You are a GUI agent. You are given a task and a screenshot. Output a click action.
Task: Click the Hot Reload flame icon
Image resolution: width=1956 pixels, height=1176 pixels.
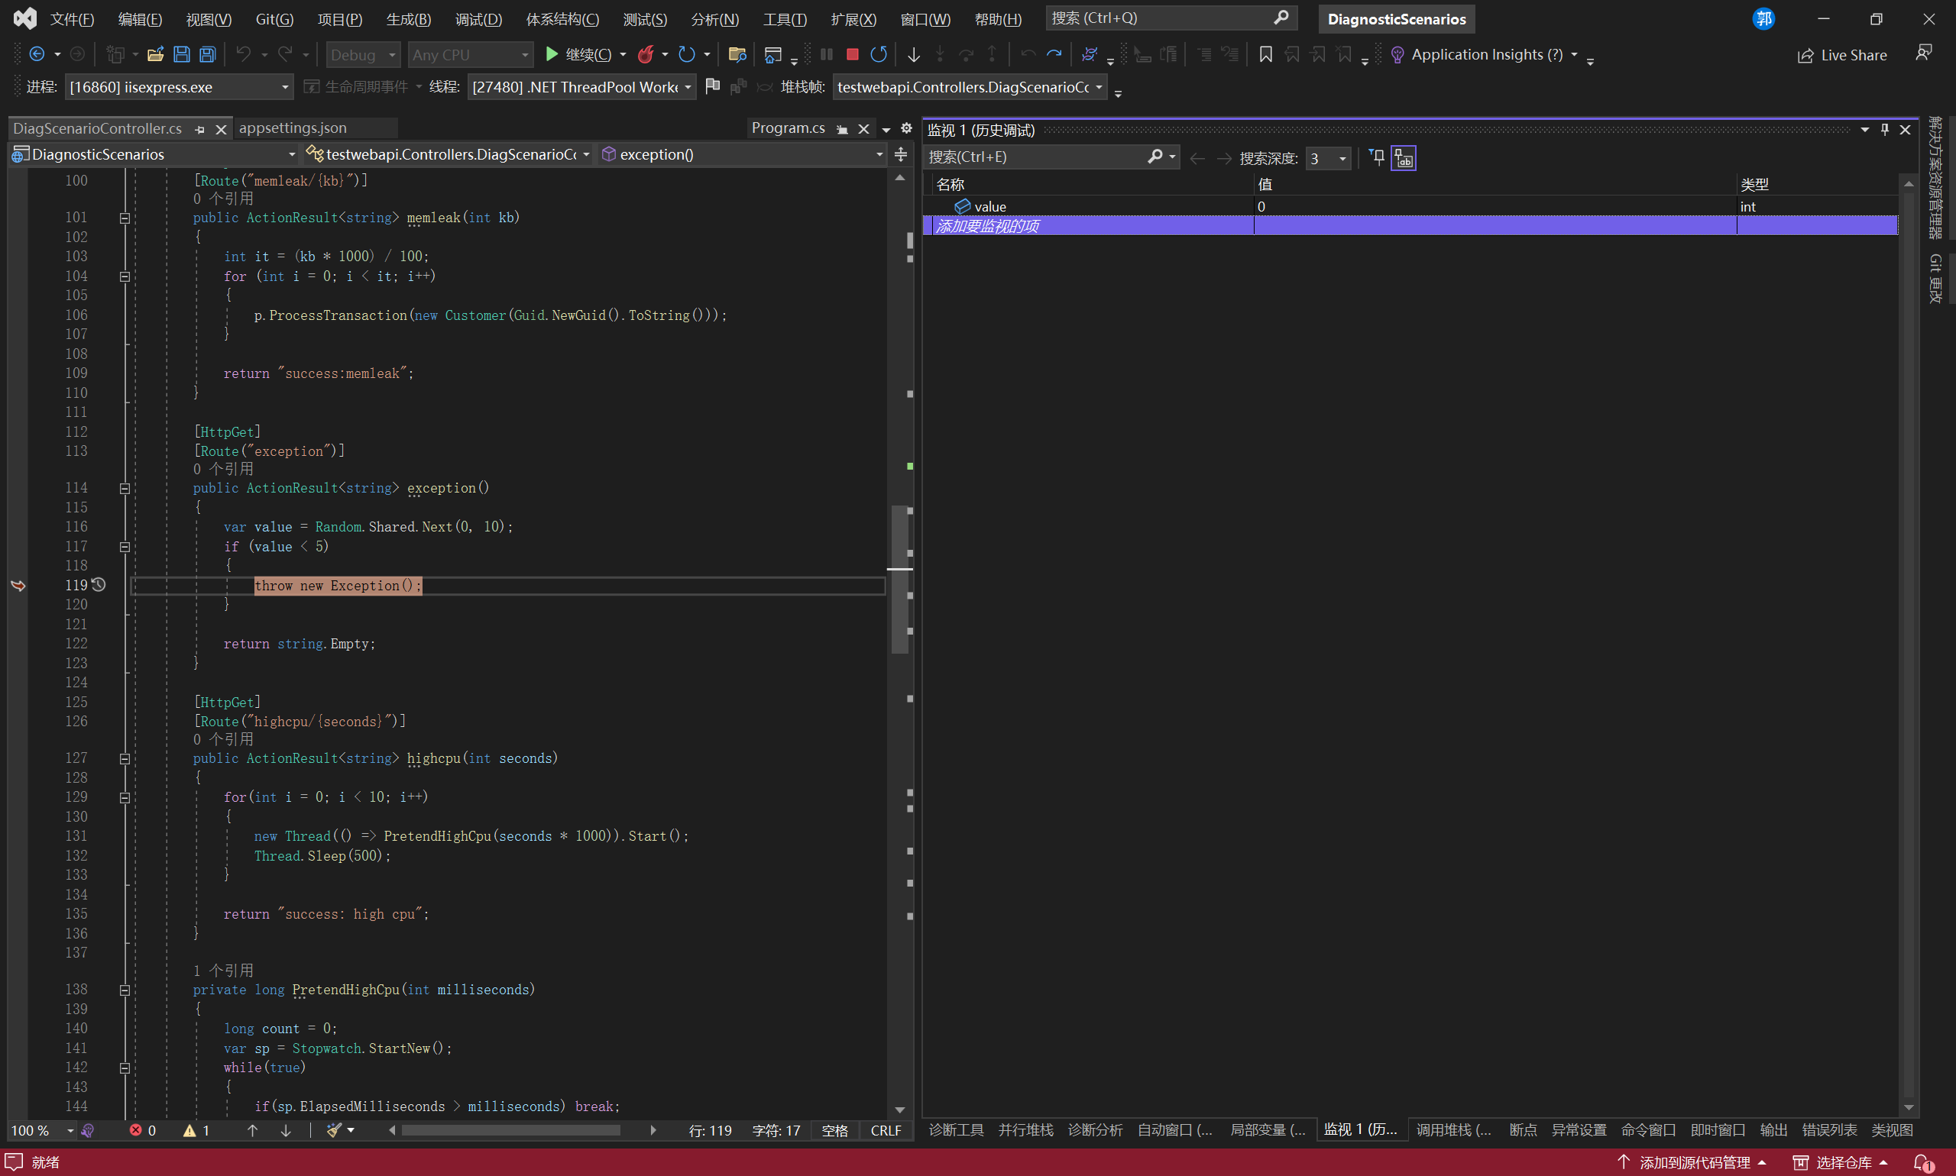[646, 55]
